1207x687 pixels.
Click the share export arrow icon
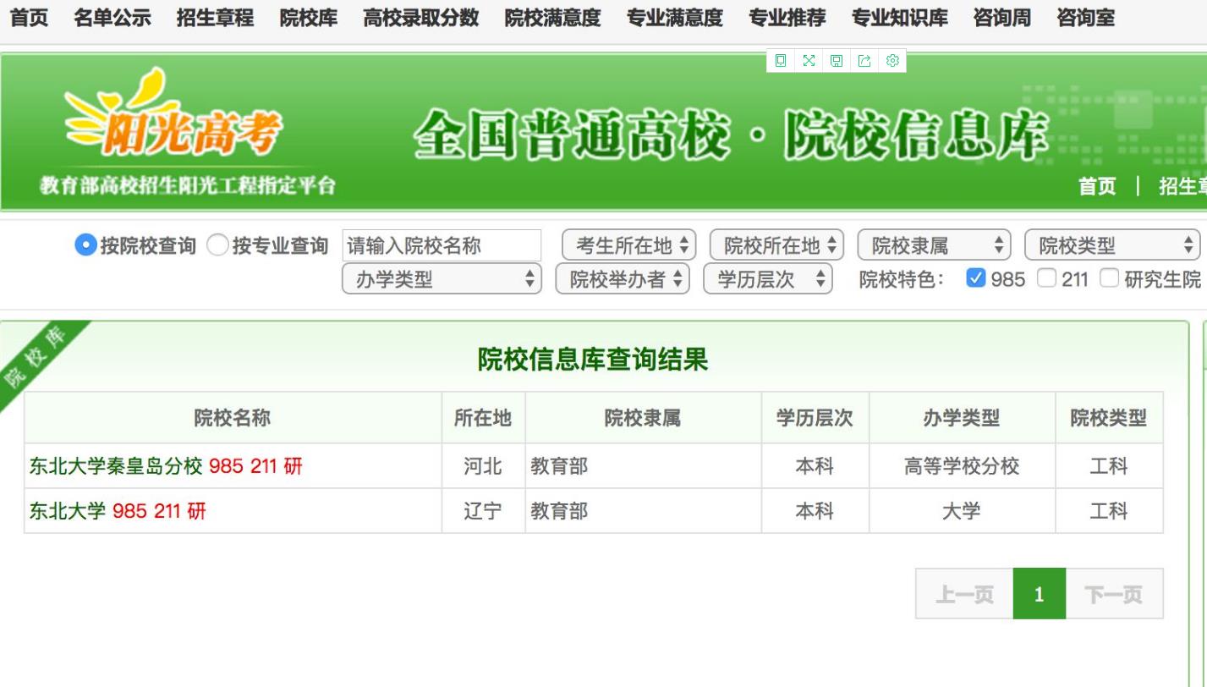coord(864,60)
